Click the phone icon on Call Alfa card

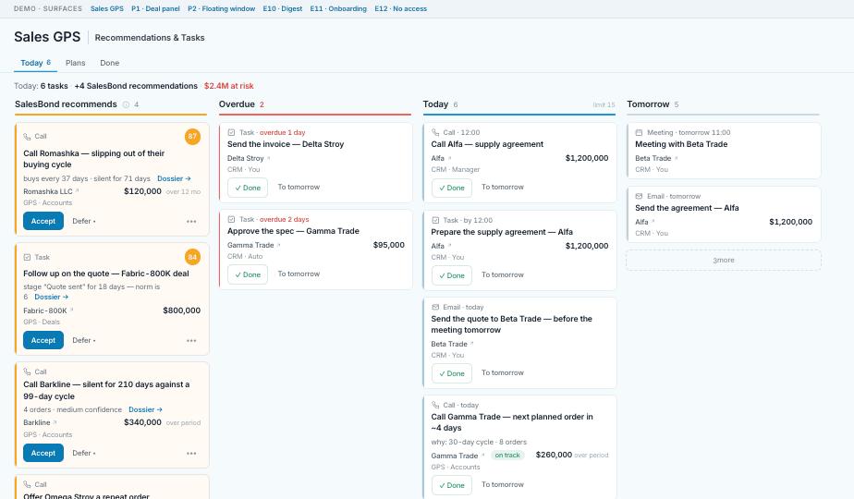pyautogui.click(x=435, y=132)
